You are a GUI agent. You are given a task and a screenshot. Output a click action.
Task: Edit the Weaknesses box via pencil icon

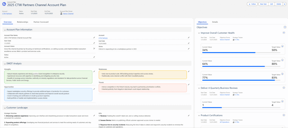pyautogui.click(x=189, y=71)
